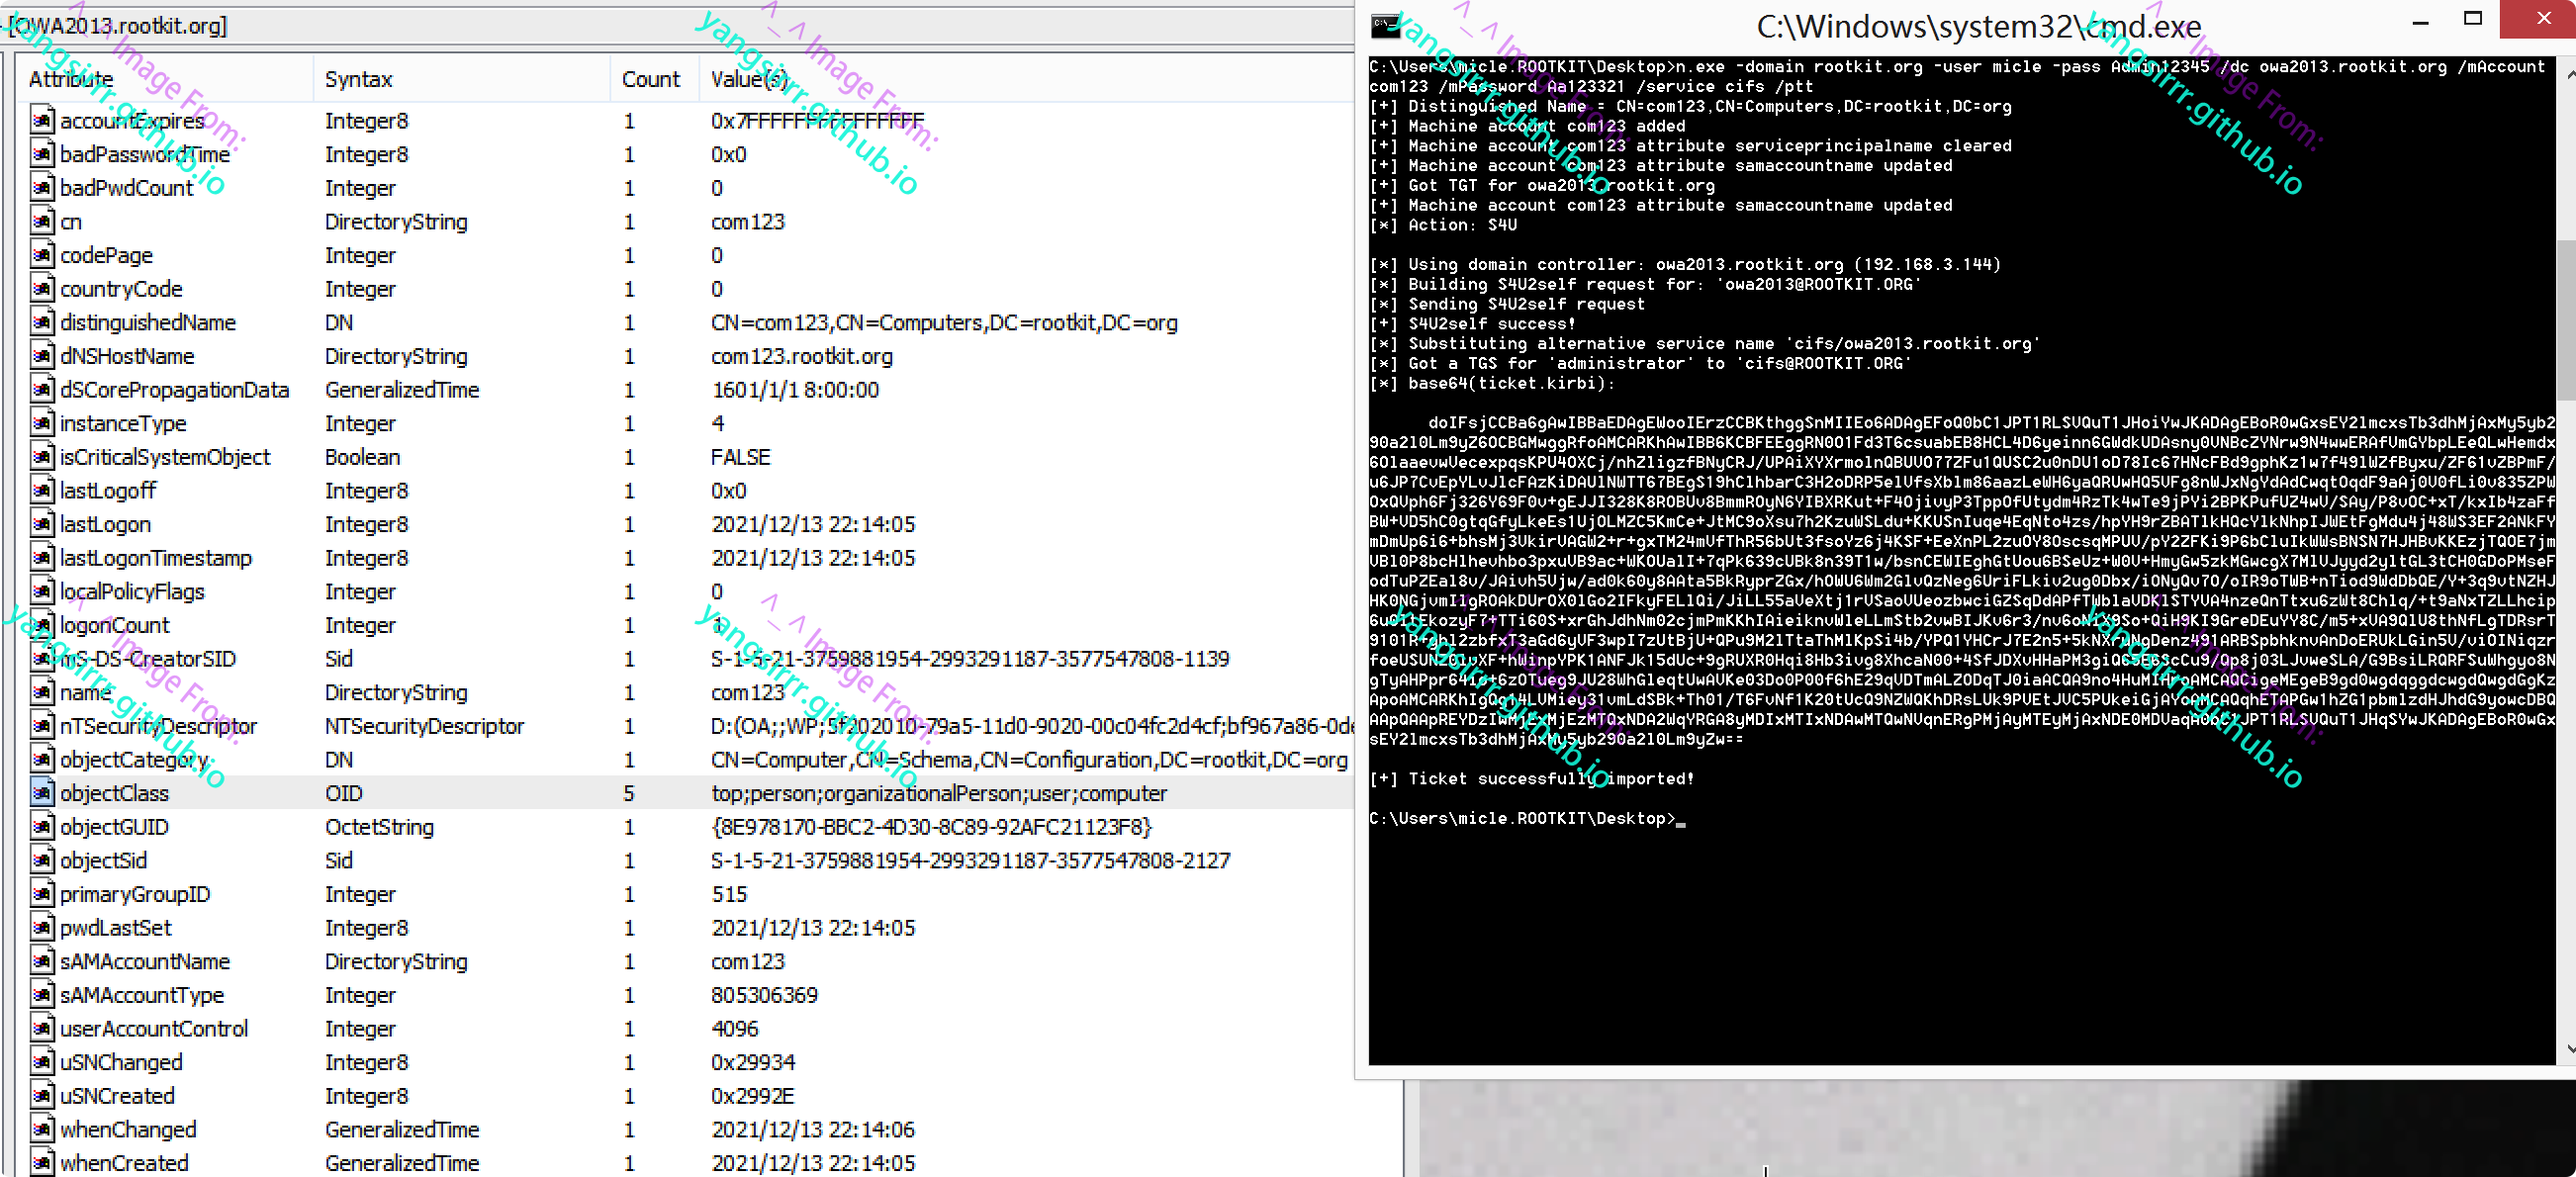
Task: Click the Count column header
Action: click(x=650, y=79)
